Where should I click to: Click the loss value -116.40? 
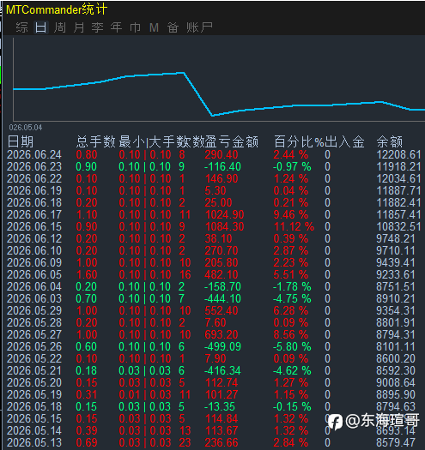point(222,167)
